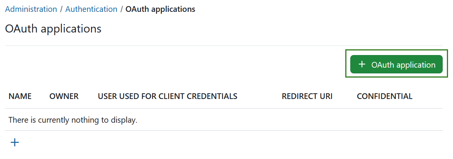Click the blue plus icon below the table
Viewport: 453px width, 159px height.
tap(15, 143)
